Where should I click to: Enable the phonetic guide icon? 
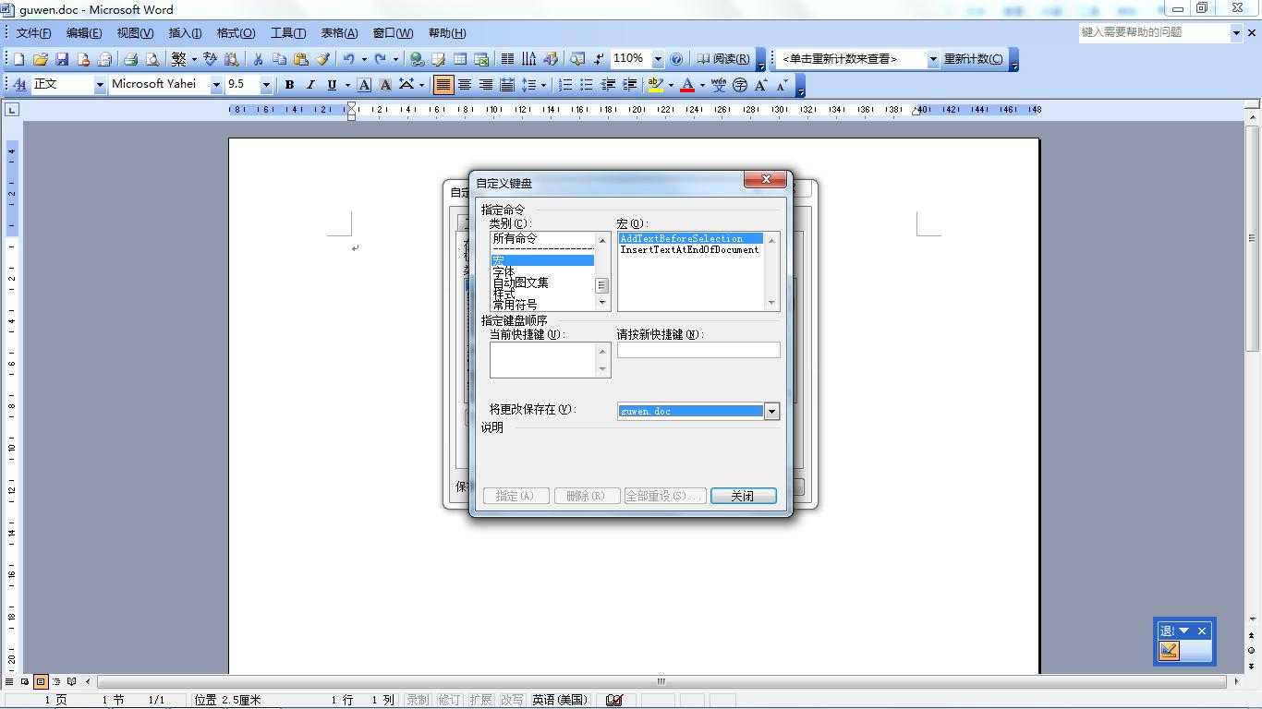pos(719,85)
